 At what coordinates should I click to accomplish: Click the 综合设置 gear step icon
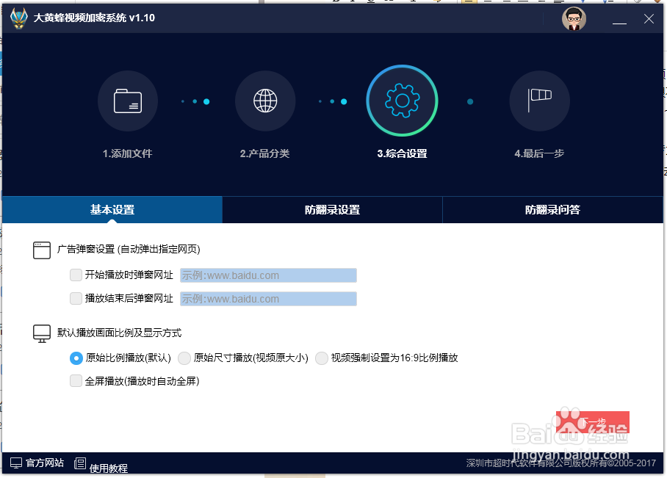[x=401, y=101]
